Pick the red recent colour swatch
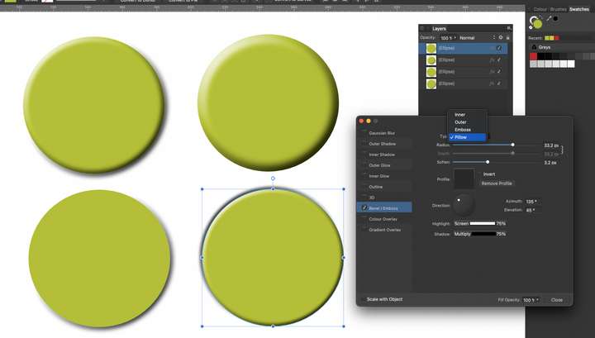 pyautogui.click(x=557, y=38)
